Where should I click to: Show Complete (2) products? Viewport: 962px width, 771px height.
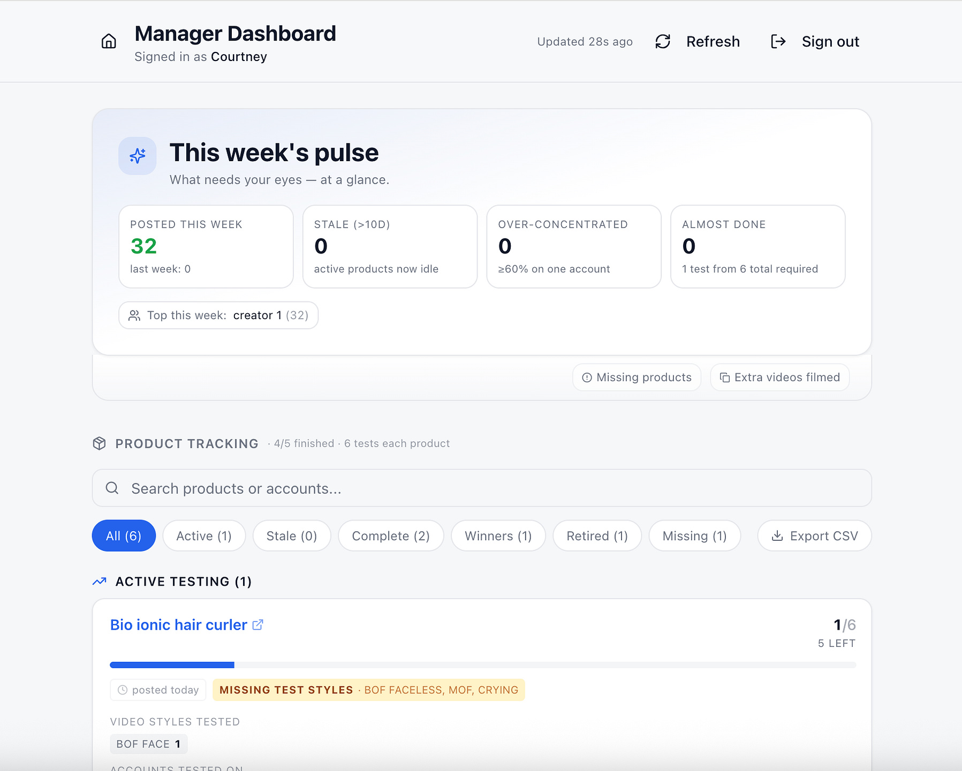coord(391,536)
